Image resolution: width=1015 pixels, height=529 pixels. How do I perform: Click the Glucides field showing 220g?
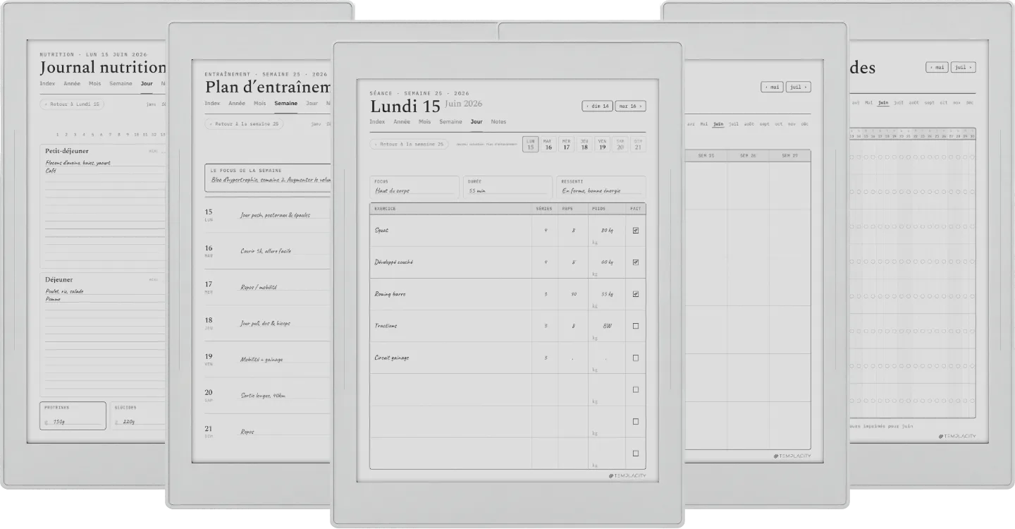tap(138, 415)
